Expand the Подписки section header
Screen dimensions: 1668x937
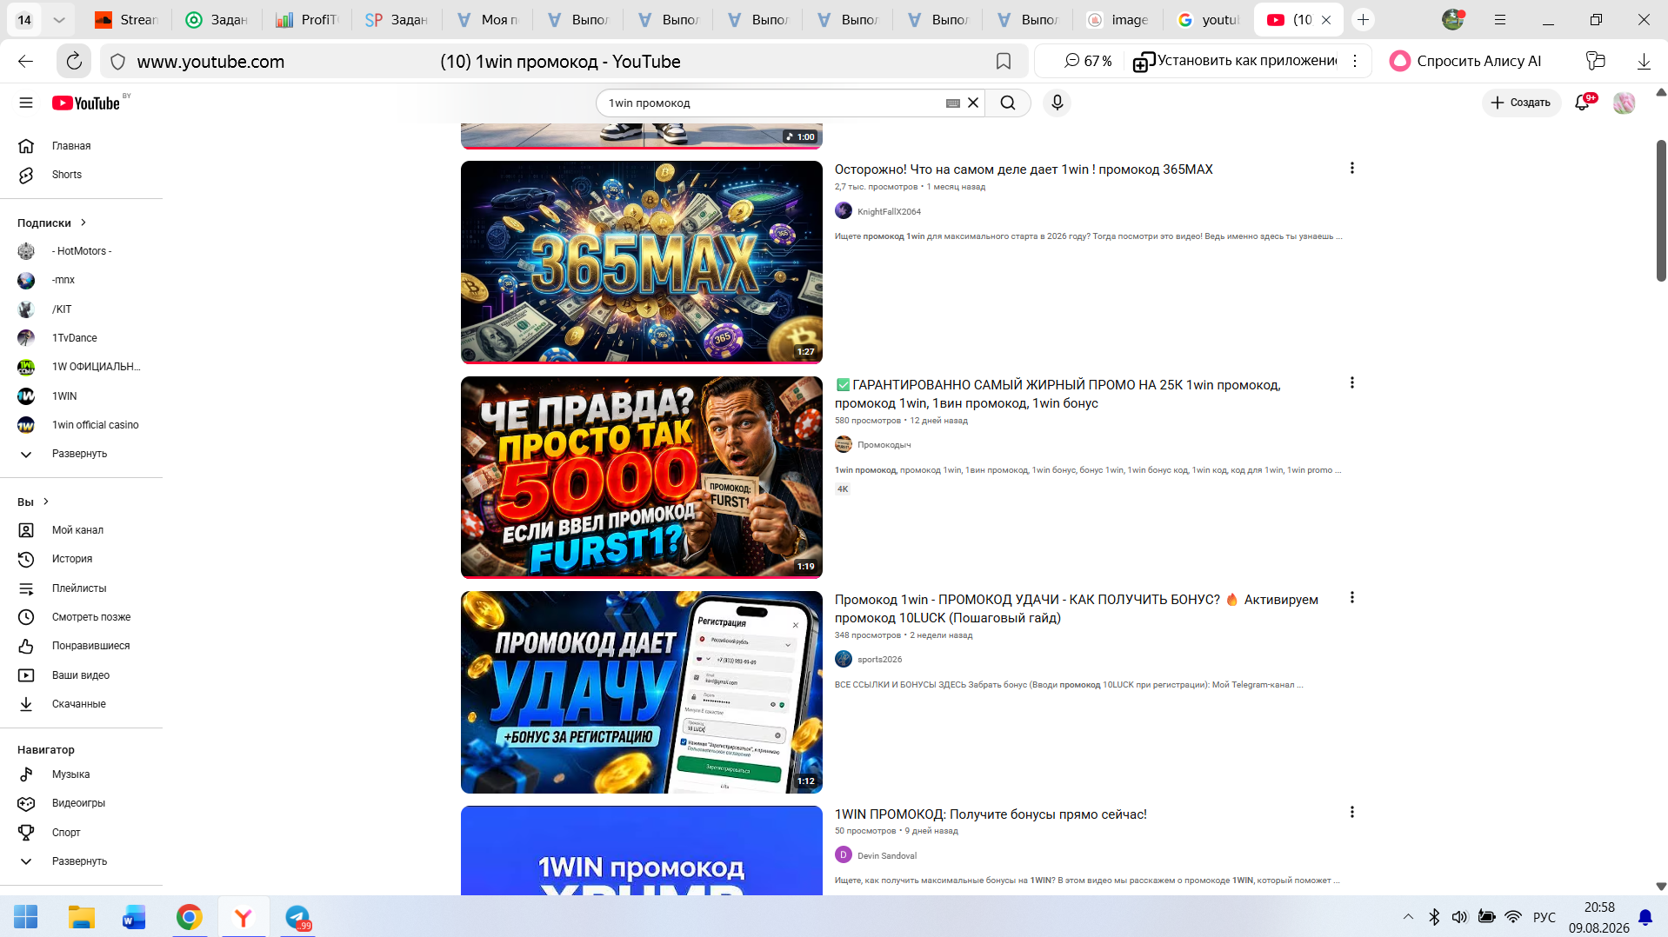pyautogui.click(x=52, y=223)
